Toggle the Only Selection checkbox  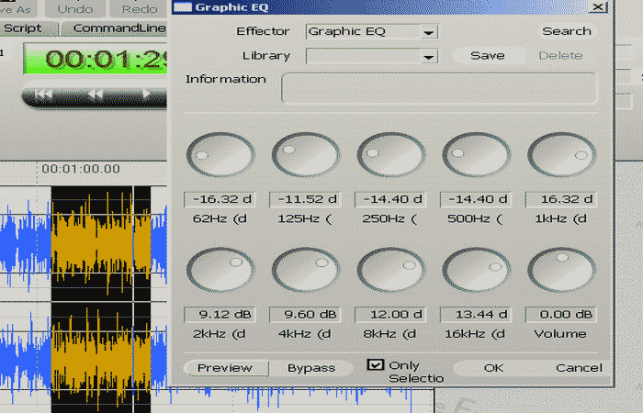coord(375,364)
